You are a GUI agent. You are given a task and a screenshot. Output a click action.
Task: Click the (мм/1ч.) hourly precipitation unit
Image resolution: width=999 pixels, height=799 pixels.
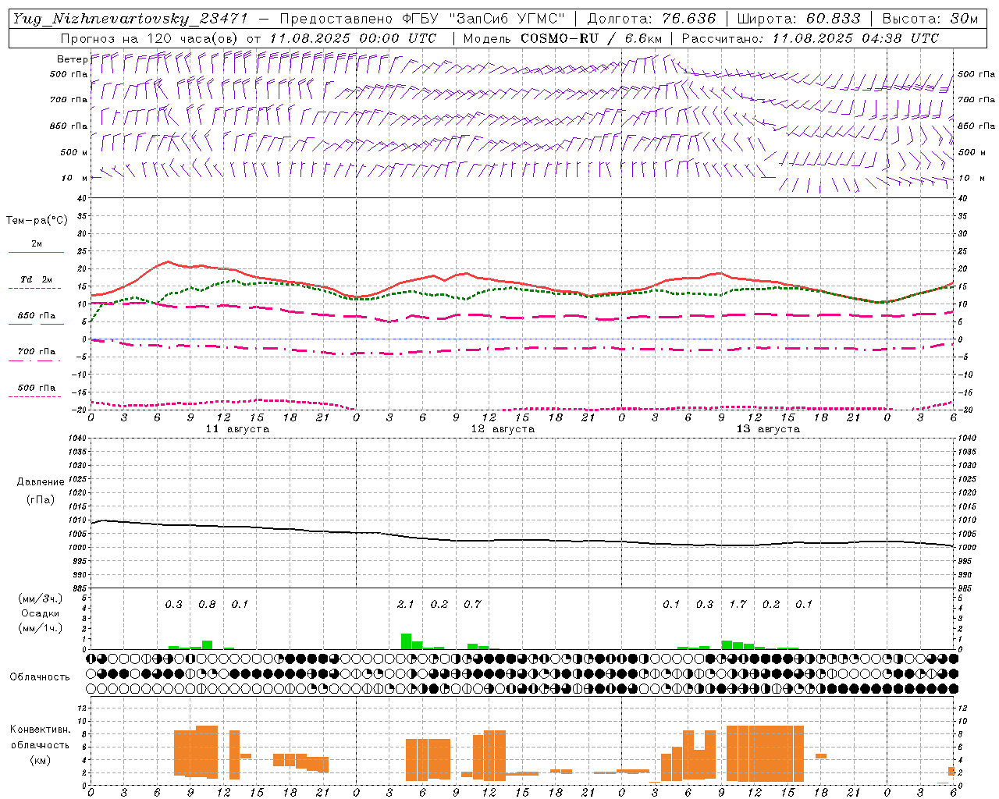[x=40, y=628]
